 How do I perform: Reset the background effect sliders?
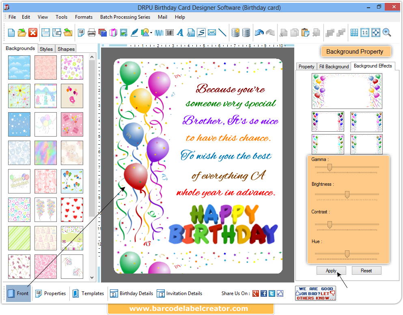[x=366, y=270]
